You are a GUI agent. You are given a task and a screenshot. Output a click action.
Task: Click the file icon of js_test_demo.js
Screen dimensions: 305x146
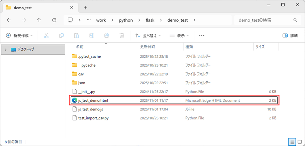(74, 109)
